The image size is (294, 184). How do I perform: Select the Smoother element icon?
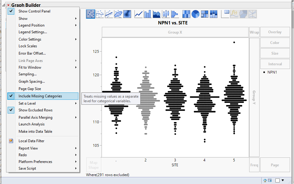(100, 14)
